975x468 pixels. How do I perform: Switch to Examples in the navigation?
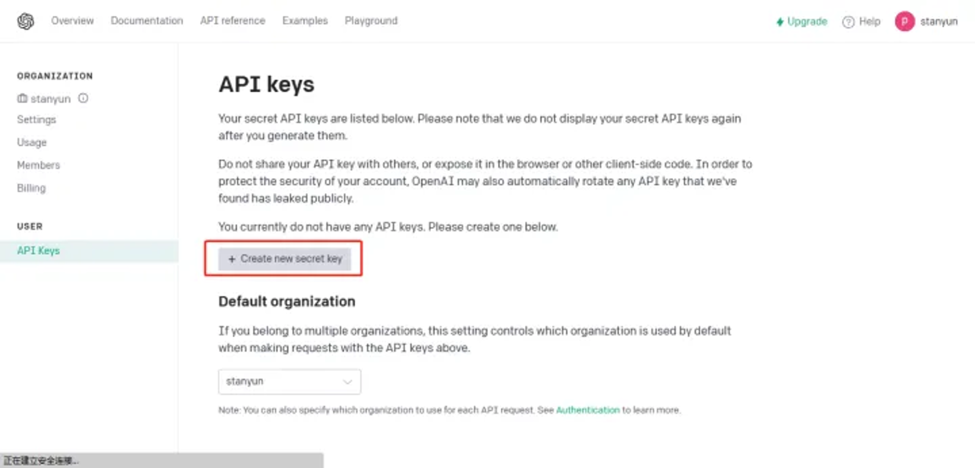tap(305, 21)
